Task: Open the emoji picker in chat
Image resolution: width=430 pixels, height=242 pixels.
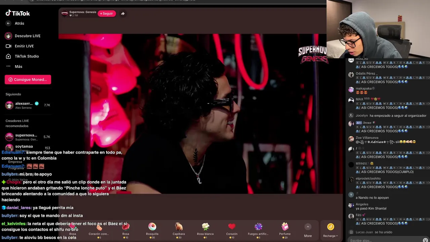Action: pyautogui.click(x=426, y=240)
